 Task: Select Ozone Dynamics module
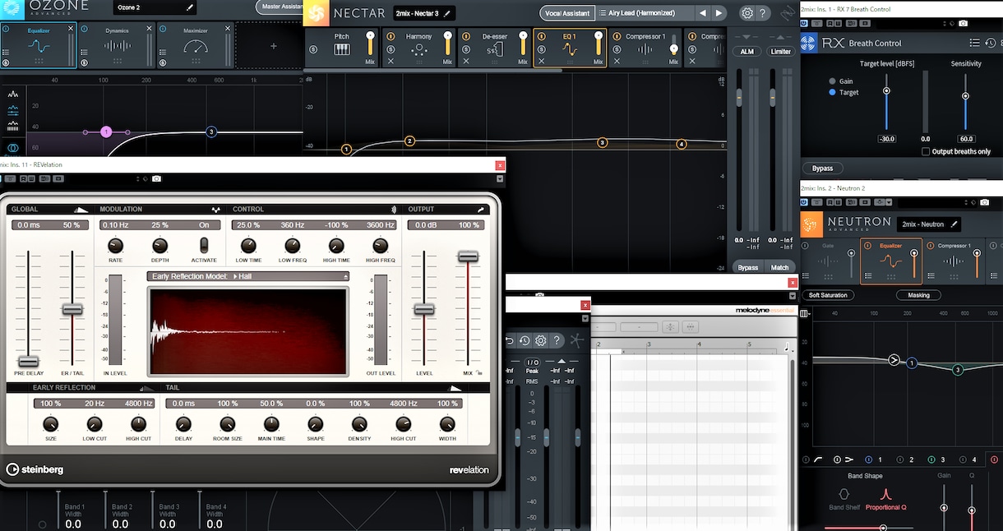[x=118, y=45]
